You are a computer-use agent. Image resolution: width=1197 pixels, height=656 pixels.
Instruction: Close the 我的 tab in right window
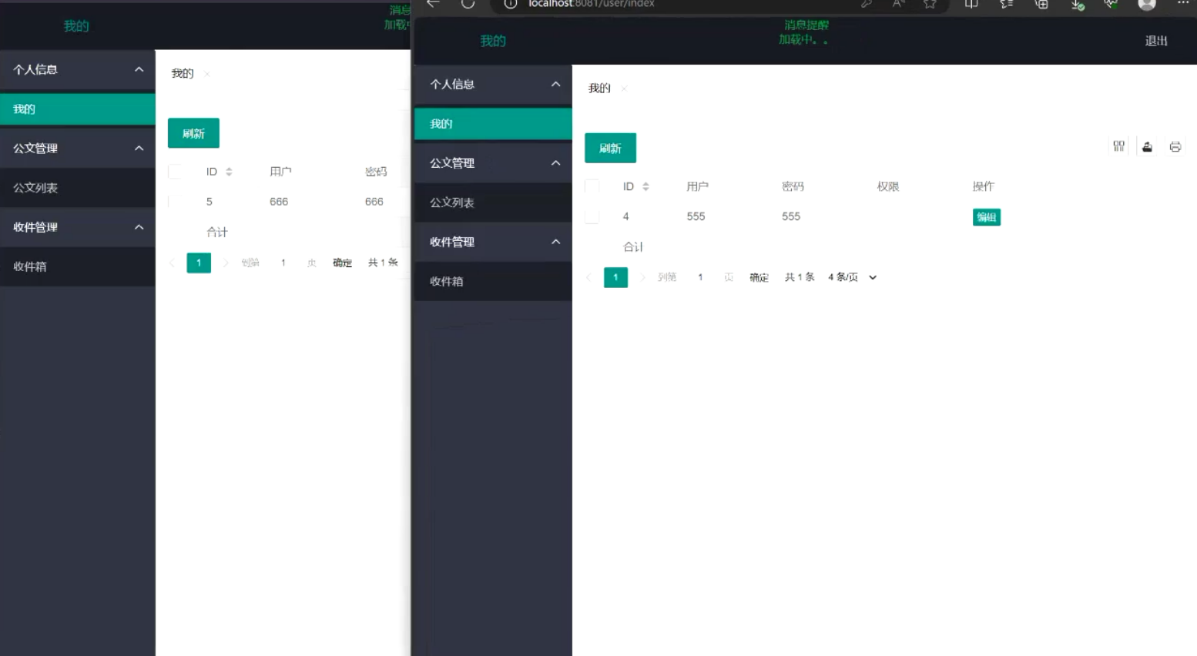click(624, 89)
